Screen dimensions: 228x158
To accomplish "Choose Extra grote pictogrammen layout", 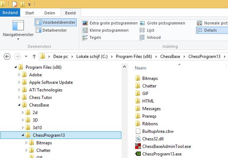I will click(110, 23).
